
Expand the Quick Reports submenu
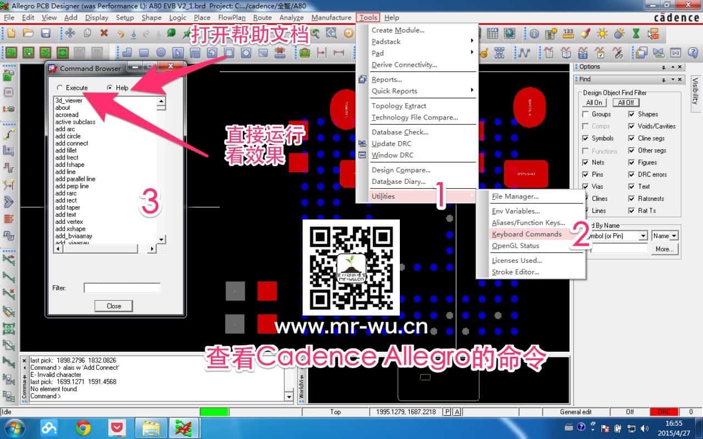coord(417,91)
